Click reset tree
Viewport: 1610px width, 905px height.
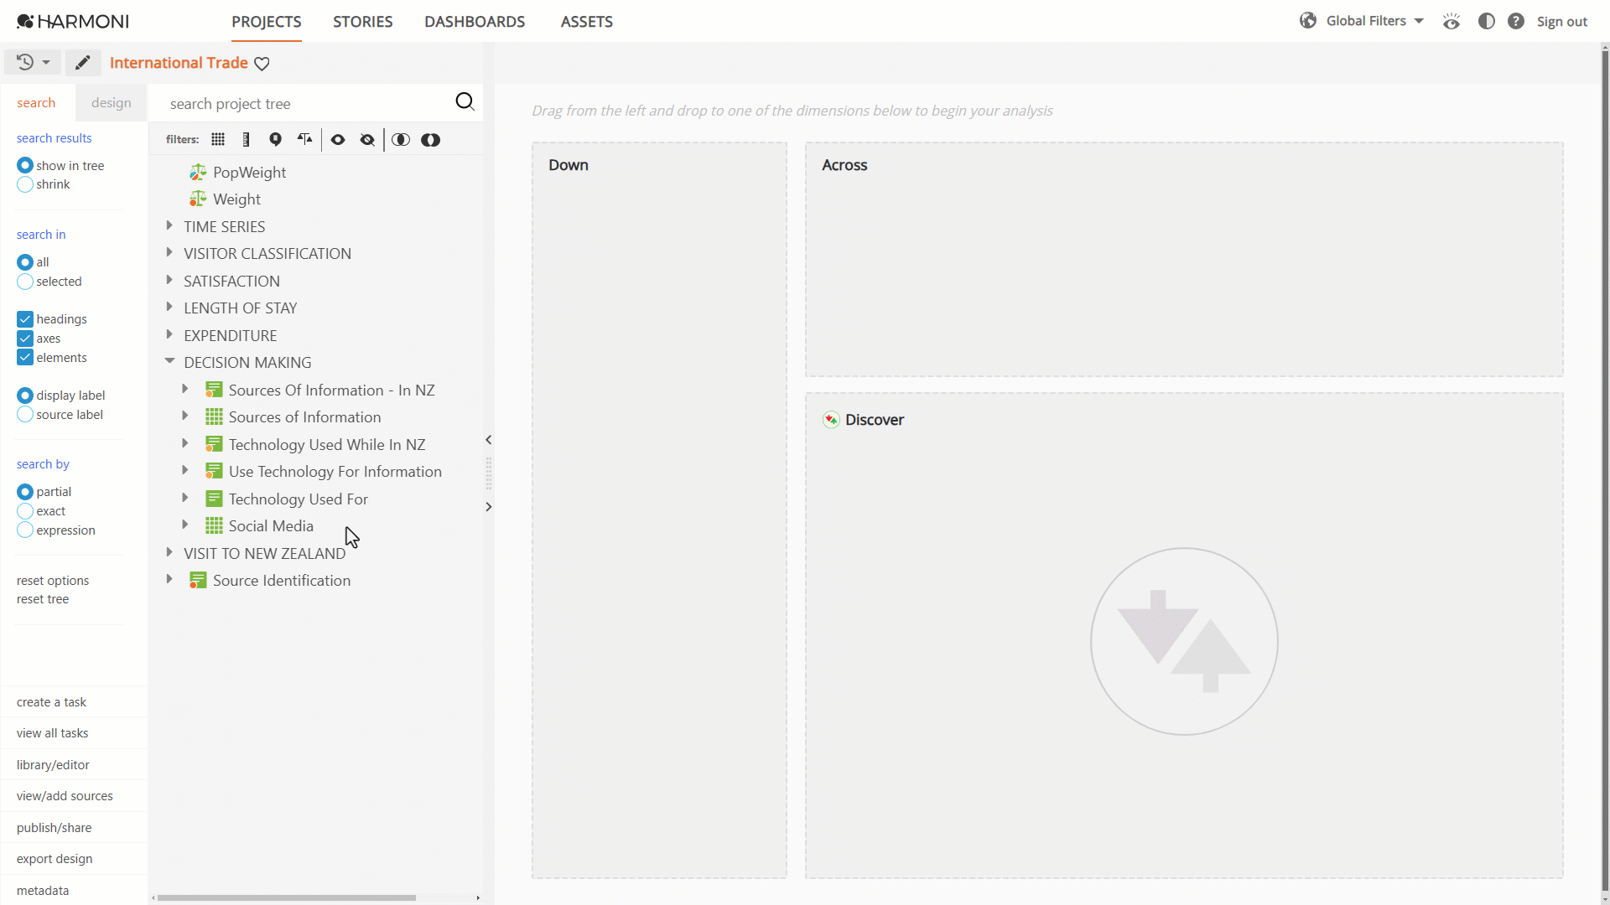tap(43, 599)
